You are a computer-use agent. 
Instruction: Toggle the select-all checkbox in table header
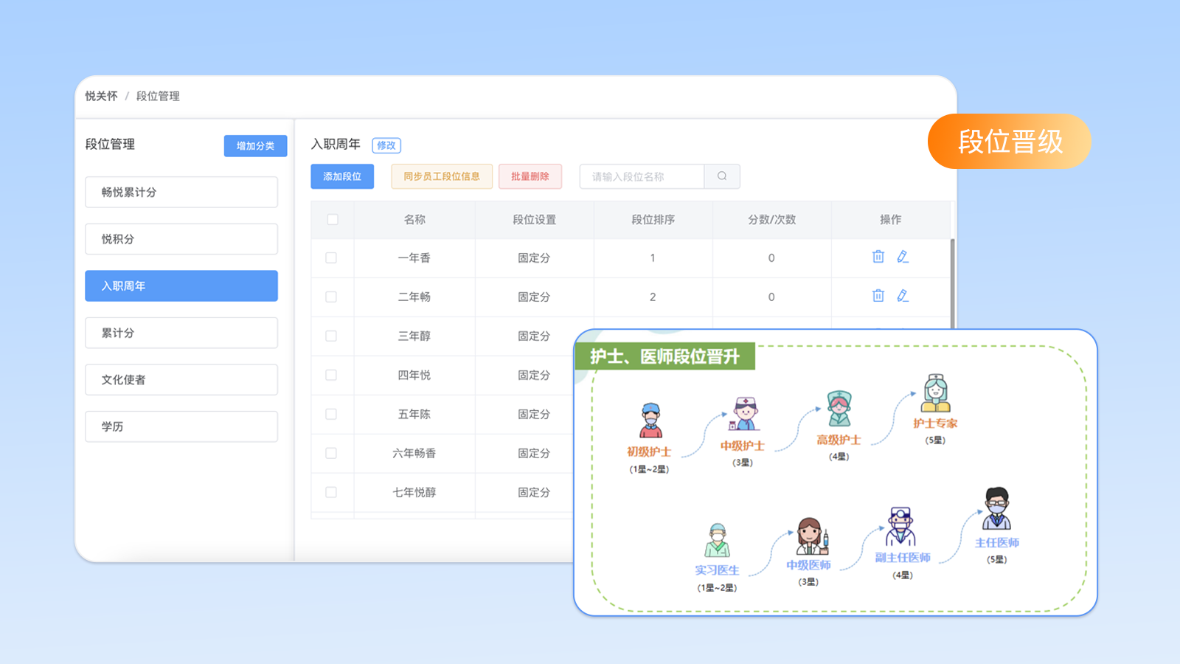(x=333, y=219)
